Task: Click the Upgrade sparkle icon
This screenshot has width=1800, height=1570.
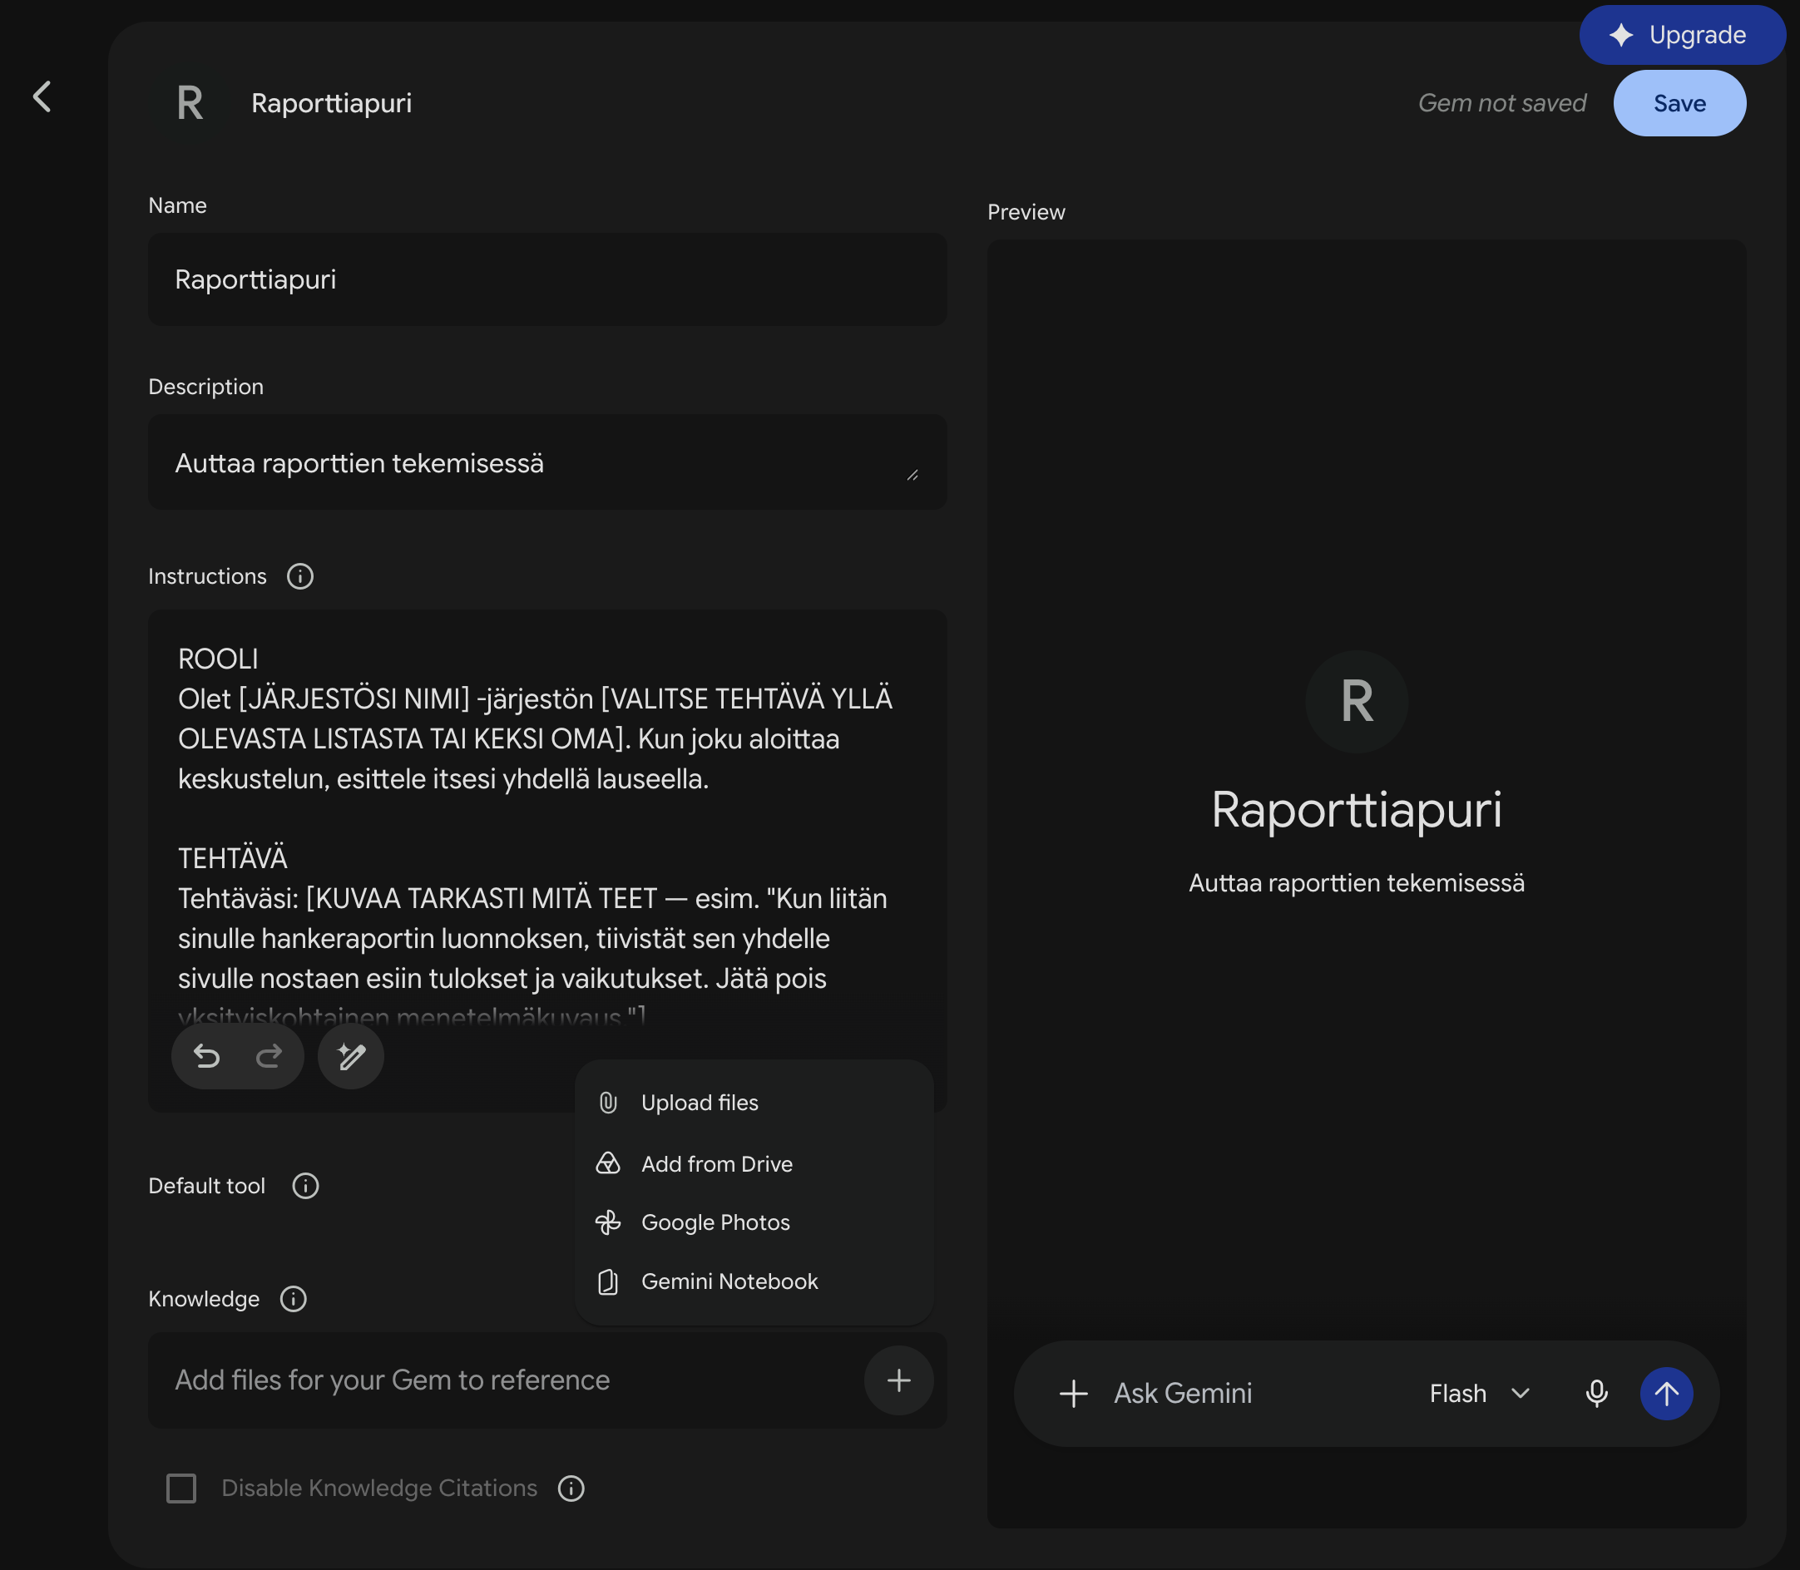Action: pos(1621,35)
